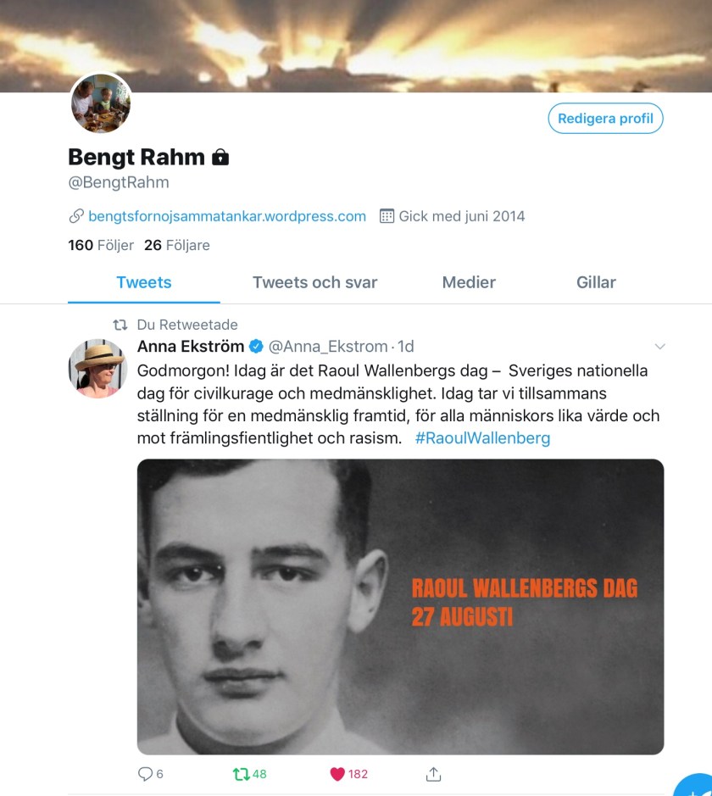
Task: Open Bengt Rahm's profile picture
Action: (x=101, y=103)
